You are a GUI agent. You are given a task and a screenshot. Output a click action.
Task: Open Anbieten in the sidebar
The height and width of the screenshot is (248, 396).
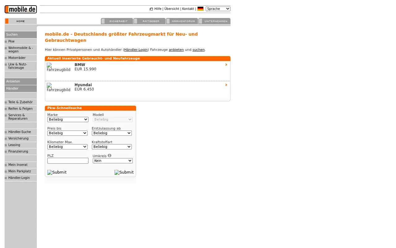pos(21,81)
